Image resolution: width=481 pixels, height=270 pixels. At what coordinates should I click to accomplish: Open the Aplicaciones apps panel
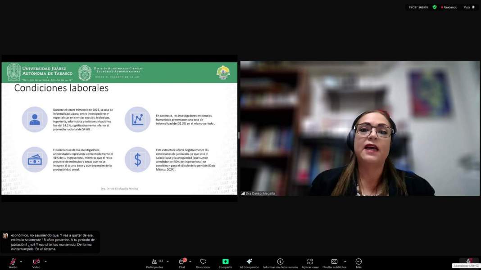pyautogui.click(x=310, y=262)
